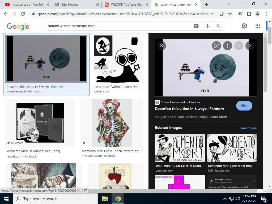Close the Site Blocked tab
The height and width of the screenshot is (204, 272).
click(97, 5)
